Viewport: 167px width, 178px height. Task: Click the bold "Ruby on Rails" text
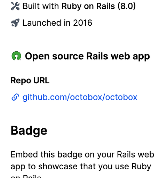tap(88, 6)
